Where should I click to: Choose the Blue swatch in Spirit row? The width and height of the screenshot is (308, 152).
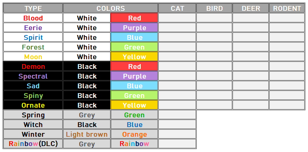click(134, 37)
